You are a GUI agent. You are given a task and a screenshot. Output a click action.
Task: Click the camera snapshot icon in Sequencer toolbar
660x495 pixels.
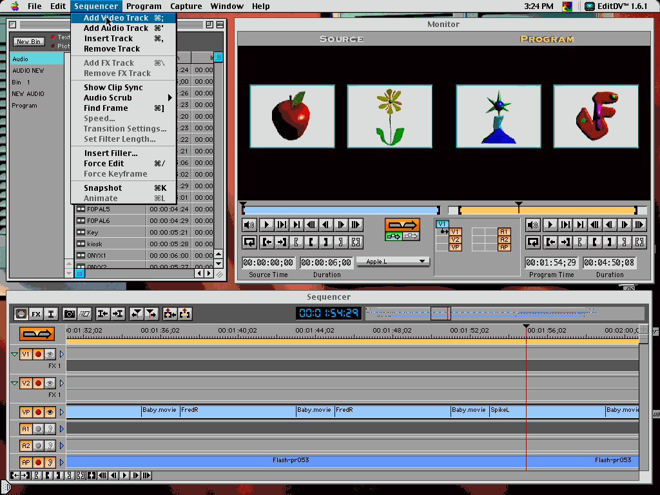(70, 314)
